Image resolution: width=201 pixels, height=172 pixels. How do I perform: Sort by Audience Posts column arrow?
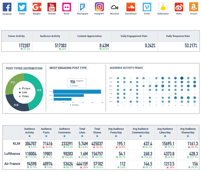click(46, 136)
